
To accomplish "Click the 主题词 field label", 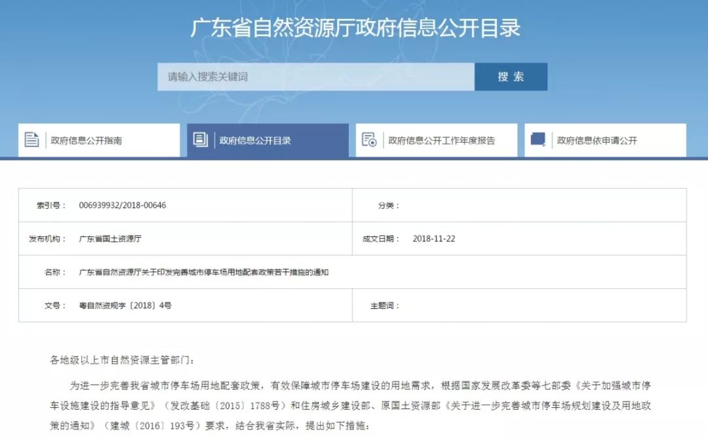I will 384,306.
